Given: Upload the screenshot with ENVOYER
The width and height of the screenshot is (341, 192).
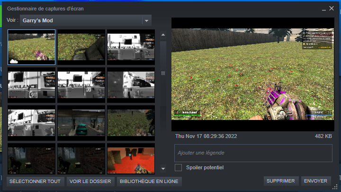Looking at the screenshot, I should click(x=315, y=181).
